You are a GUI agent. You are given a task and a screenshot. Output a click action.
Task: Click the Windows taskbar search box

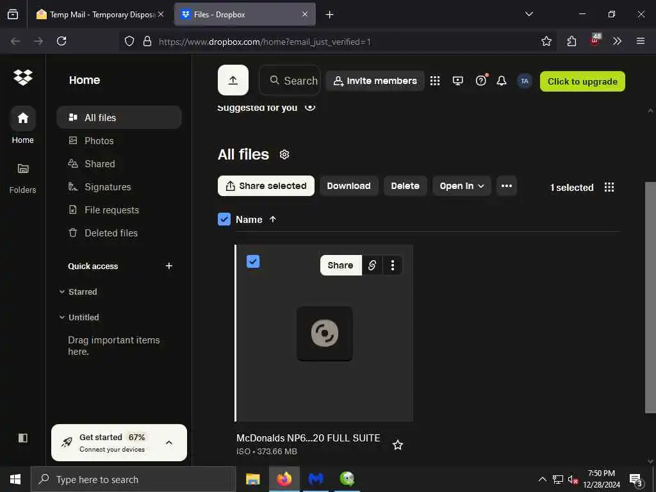[x=133, y=479]
